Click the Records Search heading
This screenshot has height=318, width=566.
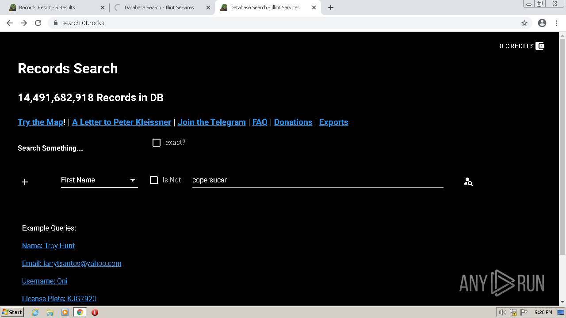pyautogui.click(x=68, y=68)
